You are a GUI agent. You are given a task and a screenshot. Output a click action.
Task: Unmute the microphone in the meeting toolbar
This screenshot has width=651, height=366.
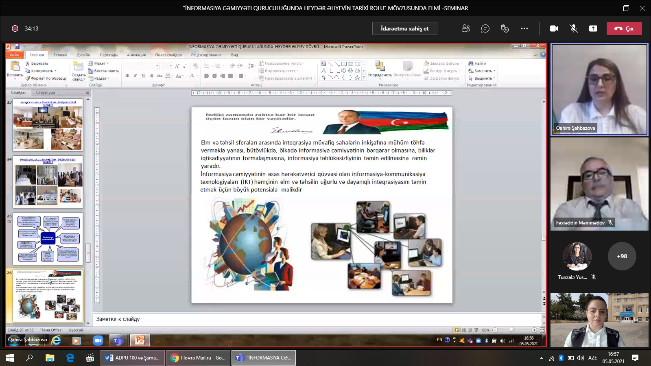point(574,28)
